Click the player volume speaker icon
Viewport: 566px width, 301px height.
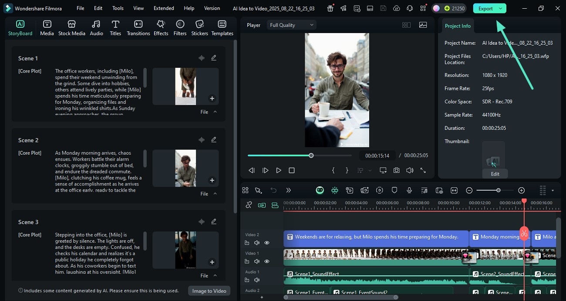tap(409, 170)
